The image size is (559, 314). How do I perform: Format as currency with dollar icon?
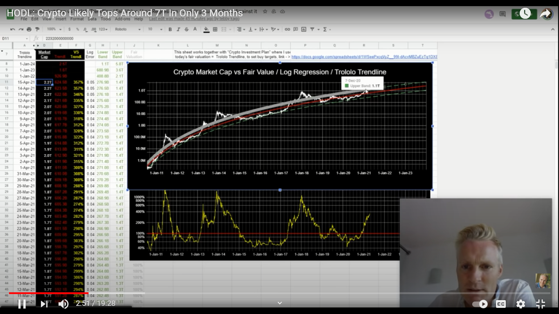click(x=70, y=29)
